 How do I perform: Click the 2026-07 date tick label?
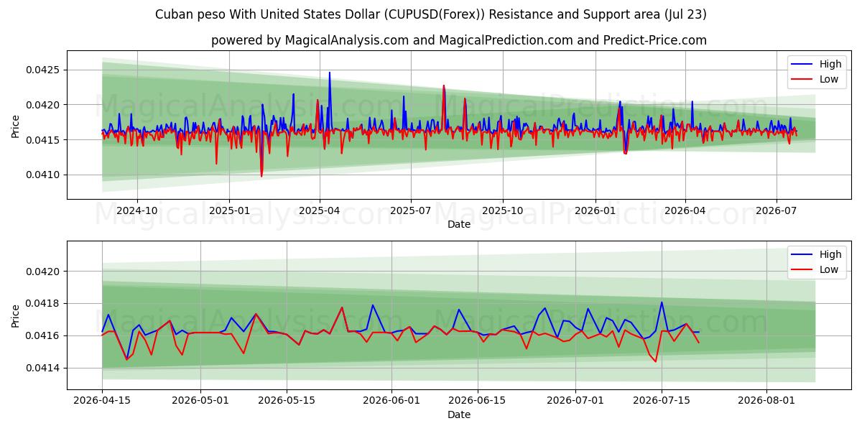point(777,211)
